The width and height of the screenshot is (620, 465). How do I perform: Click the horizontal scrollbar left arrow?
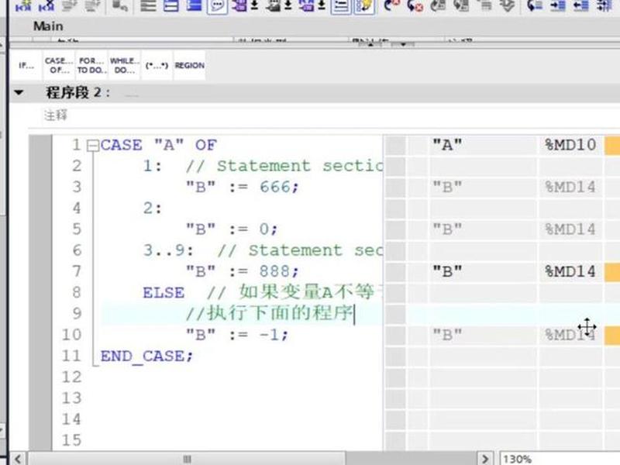pos(18,459)
